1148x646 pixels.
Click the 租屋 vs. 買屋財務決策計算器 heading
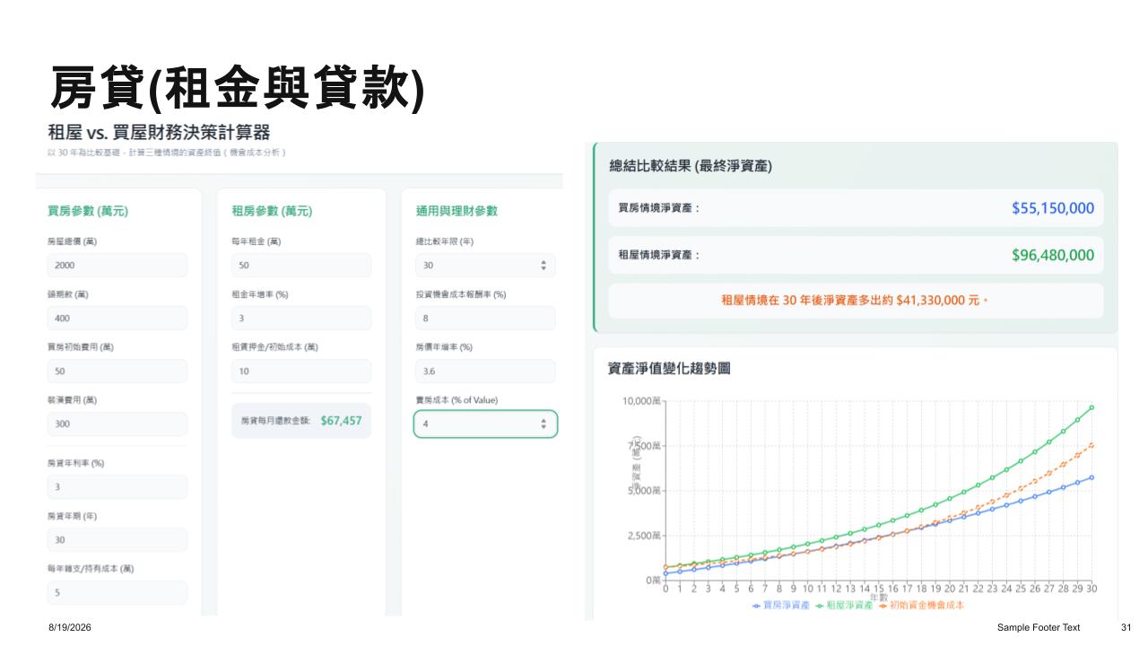tap(159, 133)
